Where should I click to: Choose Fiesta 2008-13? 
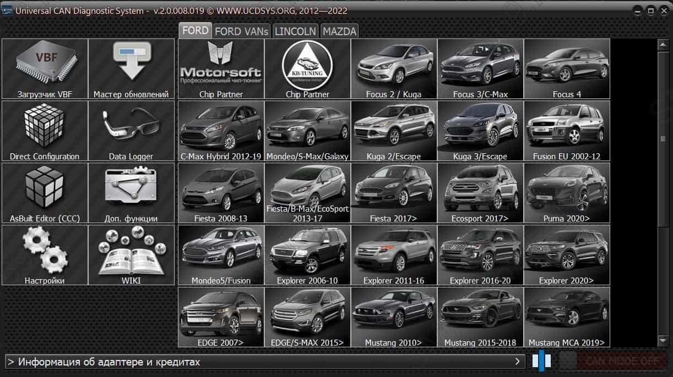click(x=221, y=193)
